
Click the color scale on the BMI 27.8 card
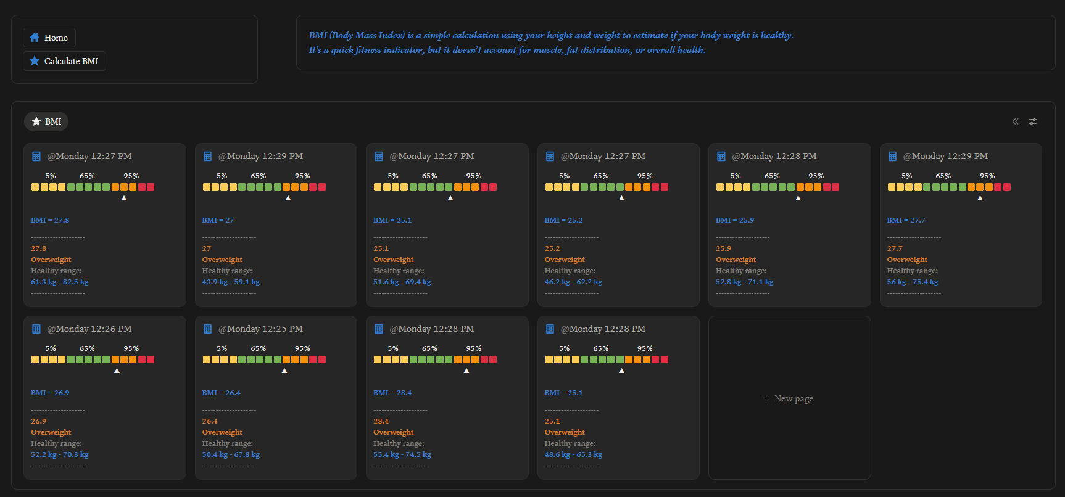point(93,187)
